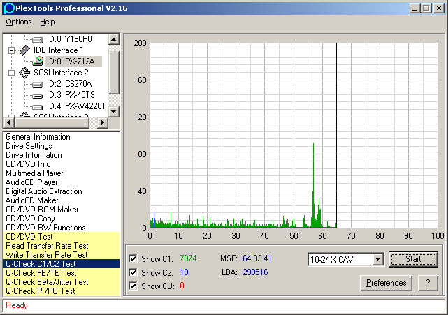Select Q-Check PI/PO Test
The width and height of the screenshot is (448, 315).
tap(62, 291)
